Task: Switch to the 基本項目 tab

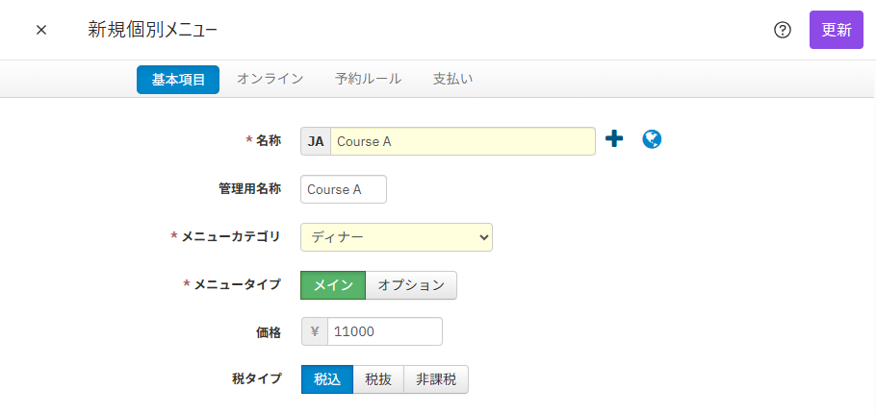Action: (178, 80)
